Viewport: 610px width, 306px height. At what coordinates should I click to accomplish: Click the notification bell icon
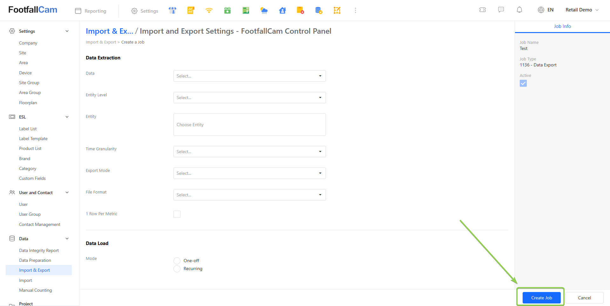click(x=519, y=10)
